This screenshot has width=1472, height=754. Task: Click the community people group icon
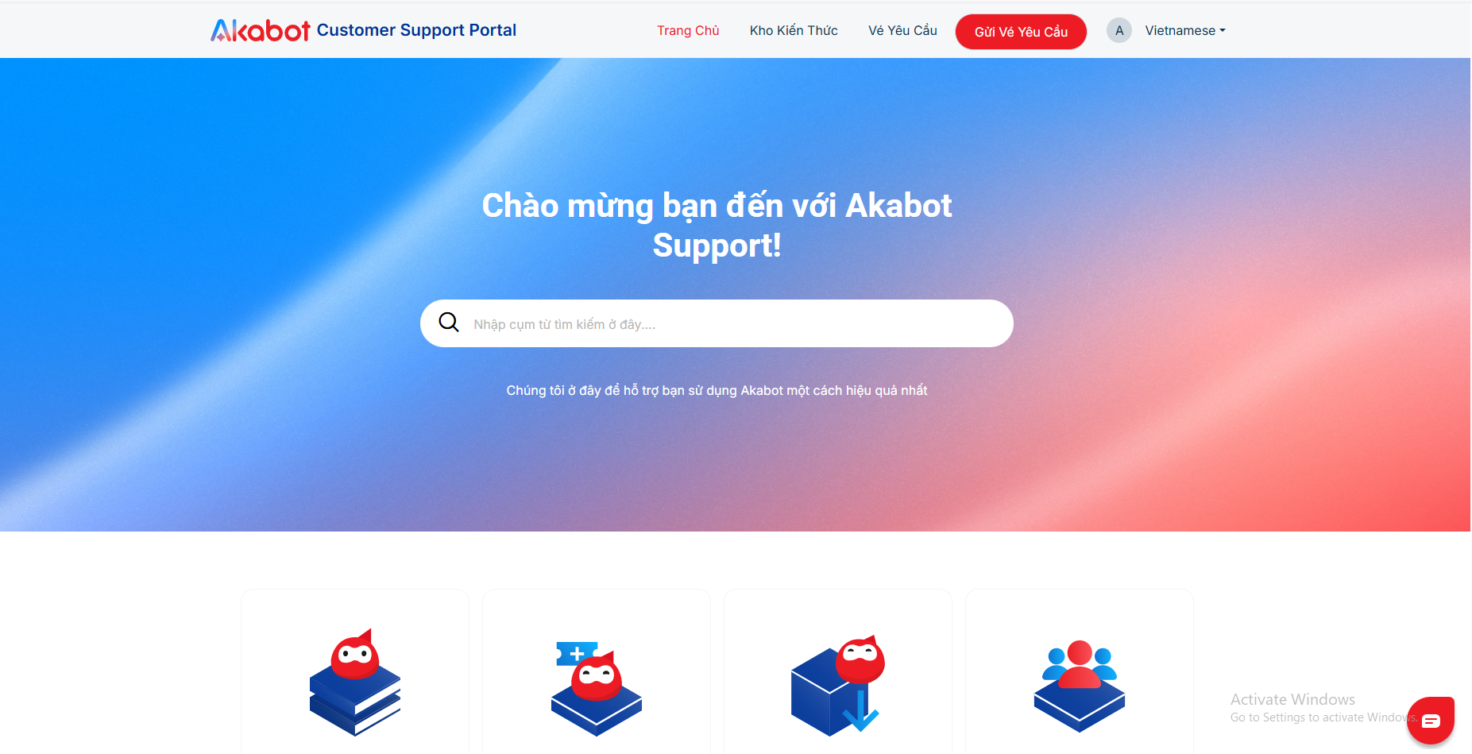(x=1080, y=686)
